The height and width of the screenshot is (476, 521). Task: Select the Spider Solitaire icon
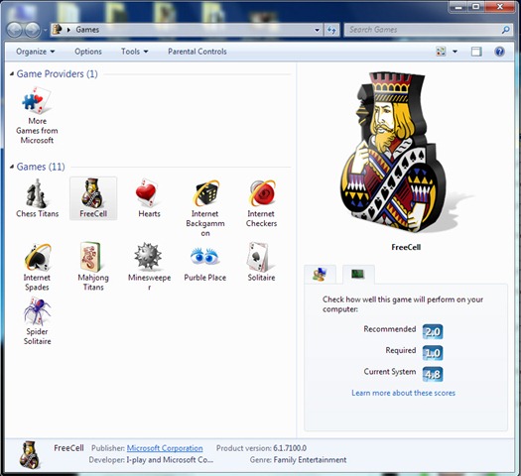pos(37,311)
